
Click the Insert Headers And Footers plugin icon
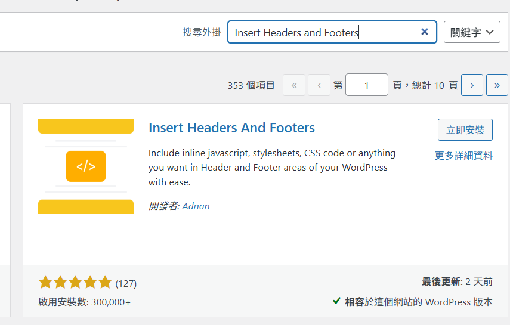click(x=86, y=166)
